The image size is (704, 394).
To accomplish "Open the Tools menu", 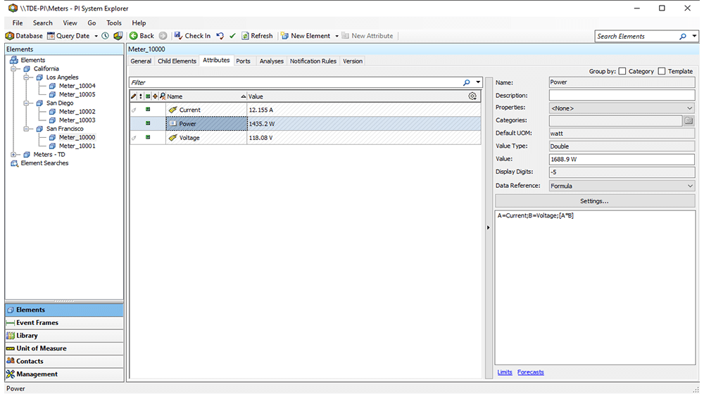I will pyautogui.click(x=114, y=23).
